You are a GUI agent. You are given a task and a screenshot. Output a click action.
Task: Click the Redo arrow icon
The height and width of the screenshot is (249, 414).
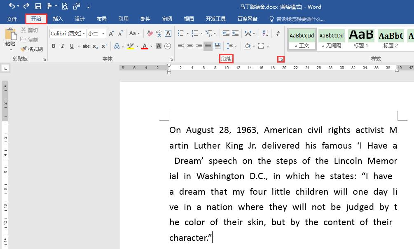(26, 6)
